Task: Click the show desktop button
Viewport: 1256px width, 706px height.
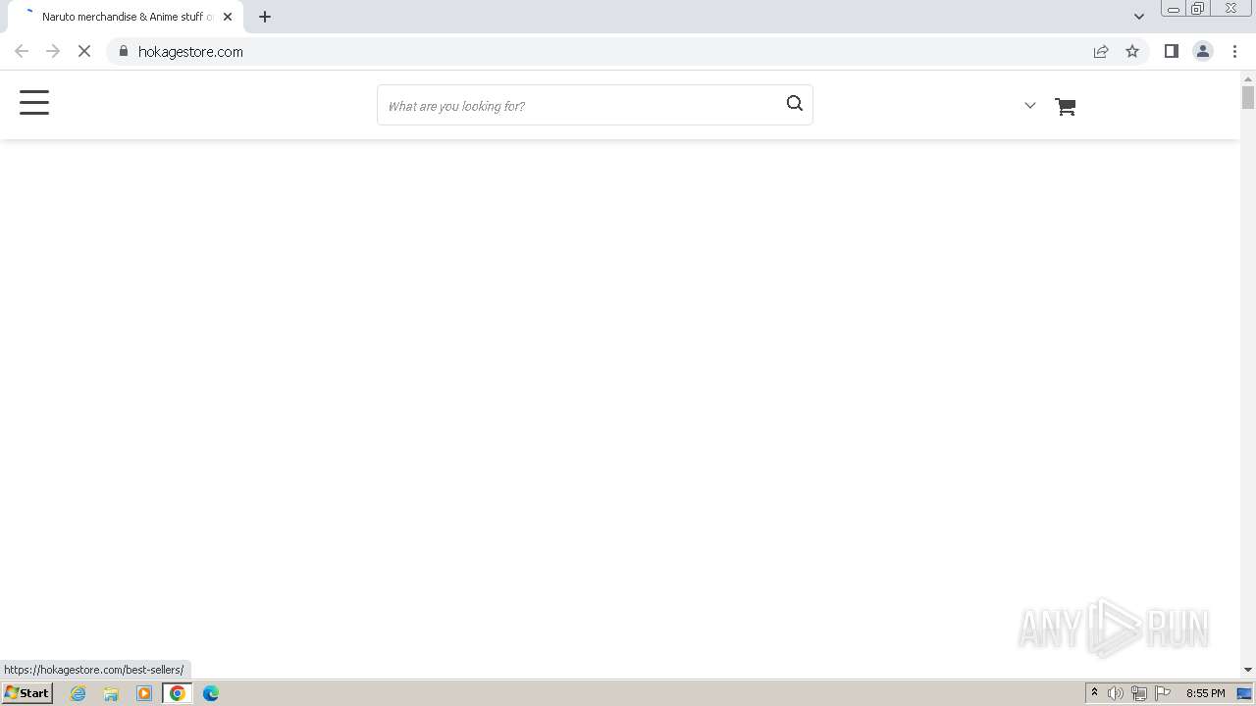Action: (x=1244, y=693)
